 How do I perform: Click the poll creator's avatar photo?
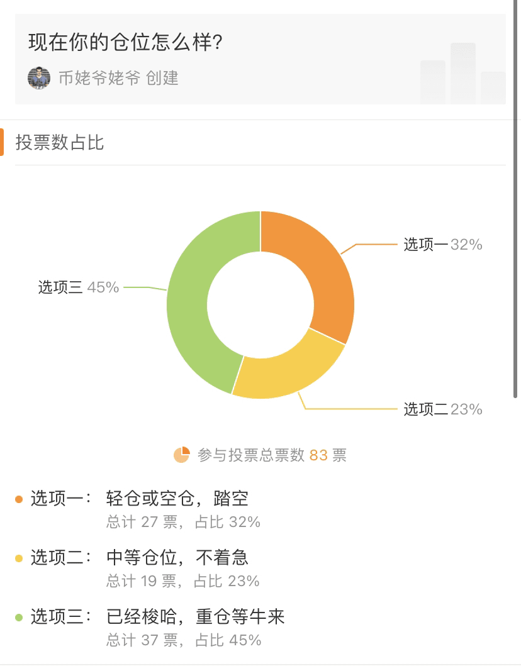pos(38,78)
